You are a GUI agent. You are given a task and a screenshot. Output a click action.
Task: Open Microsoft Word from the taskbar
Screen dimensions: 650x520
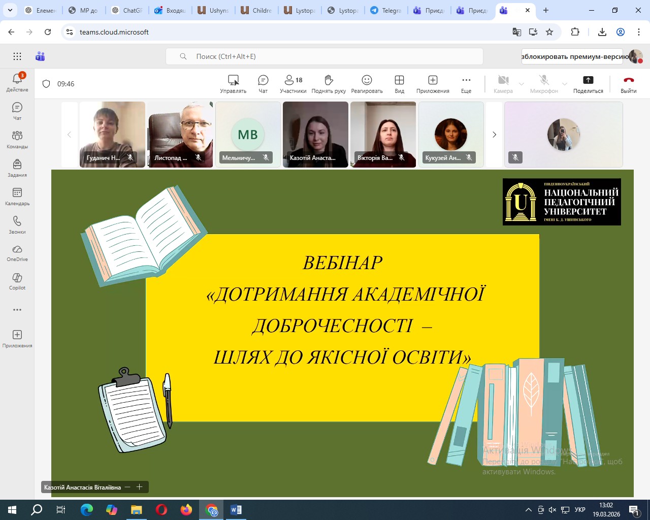pyautogui.click(x=236, y=510)
